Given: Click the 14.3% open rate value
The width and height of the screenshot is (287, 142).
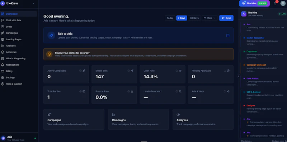Looking at the screenshot, I should tap(151, 77).
